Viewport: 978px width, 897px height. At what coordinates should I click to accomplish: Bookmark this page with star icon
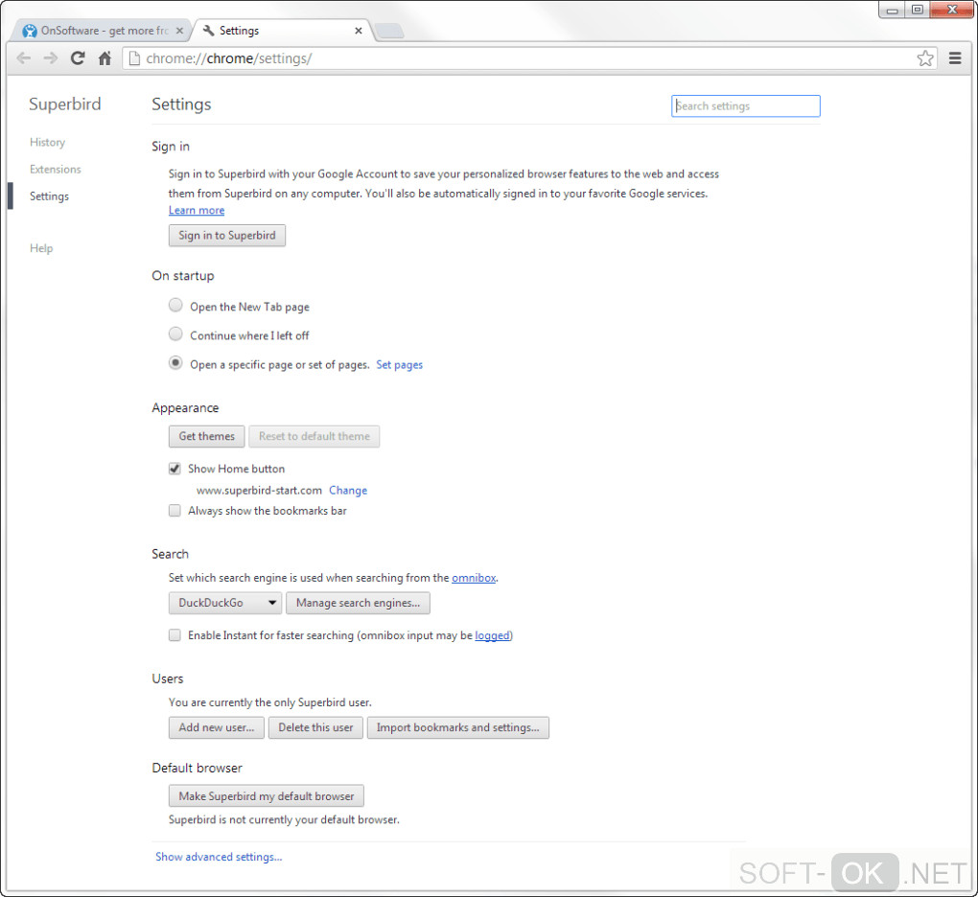[x=925, y=58]
